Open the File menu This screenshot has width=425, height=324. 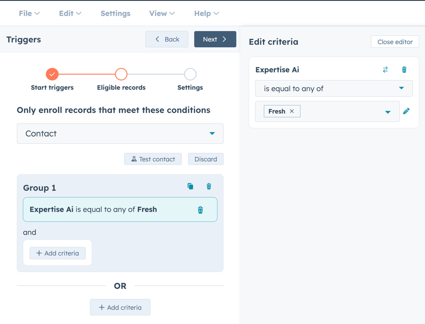29,13
